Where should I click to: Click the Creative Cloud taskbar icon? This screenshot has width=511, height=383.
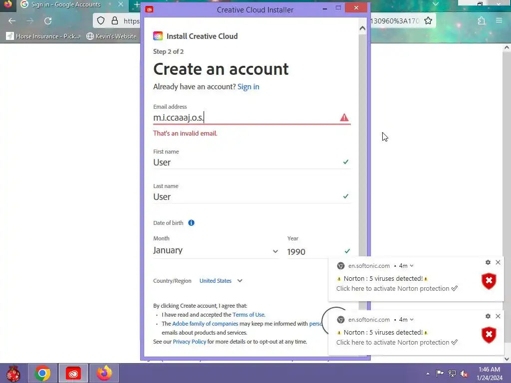[73, 373]
